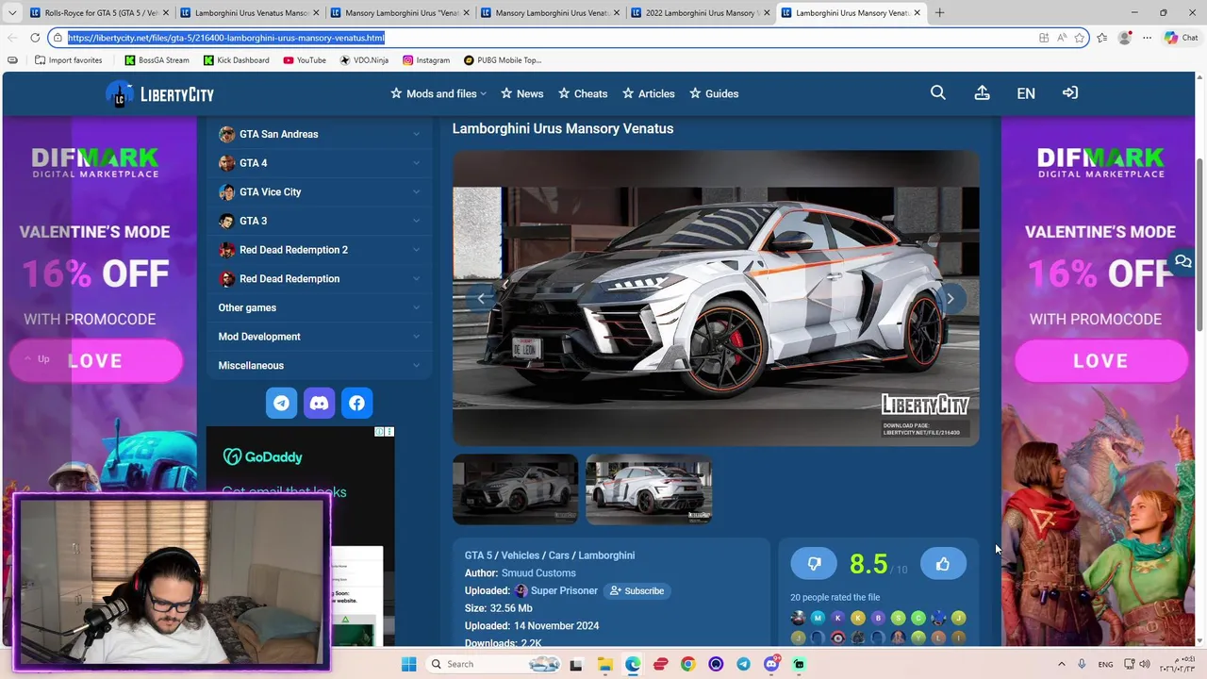Expand the Other games category
The width and height of the screenshot is (1207, 679).
(320, 307)
